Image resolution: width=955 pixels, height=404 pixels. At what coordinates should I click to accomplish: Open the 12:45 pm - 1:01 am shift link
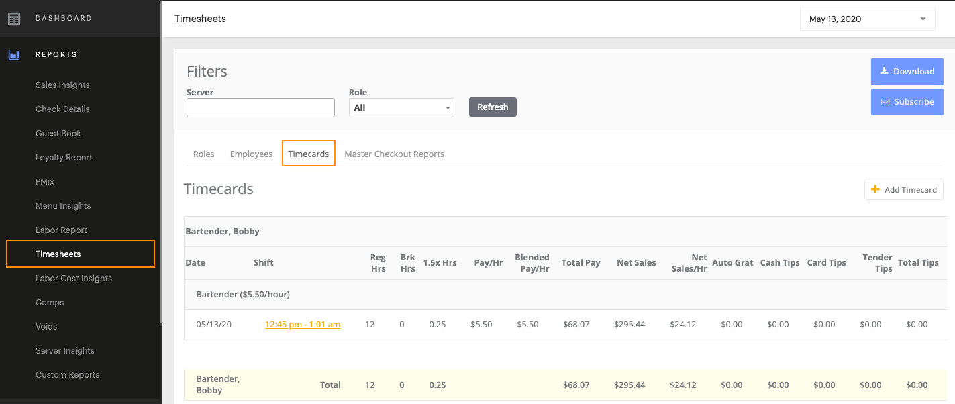(302, 324)
